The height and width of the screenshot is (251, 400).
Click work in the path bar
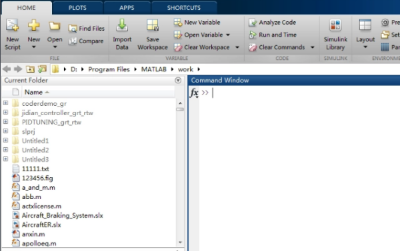(x=185, y=69)
